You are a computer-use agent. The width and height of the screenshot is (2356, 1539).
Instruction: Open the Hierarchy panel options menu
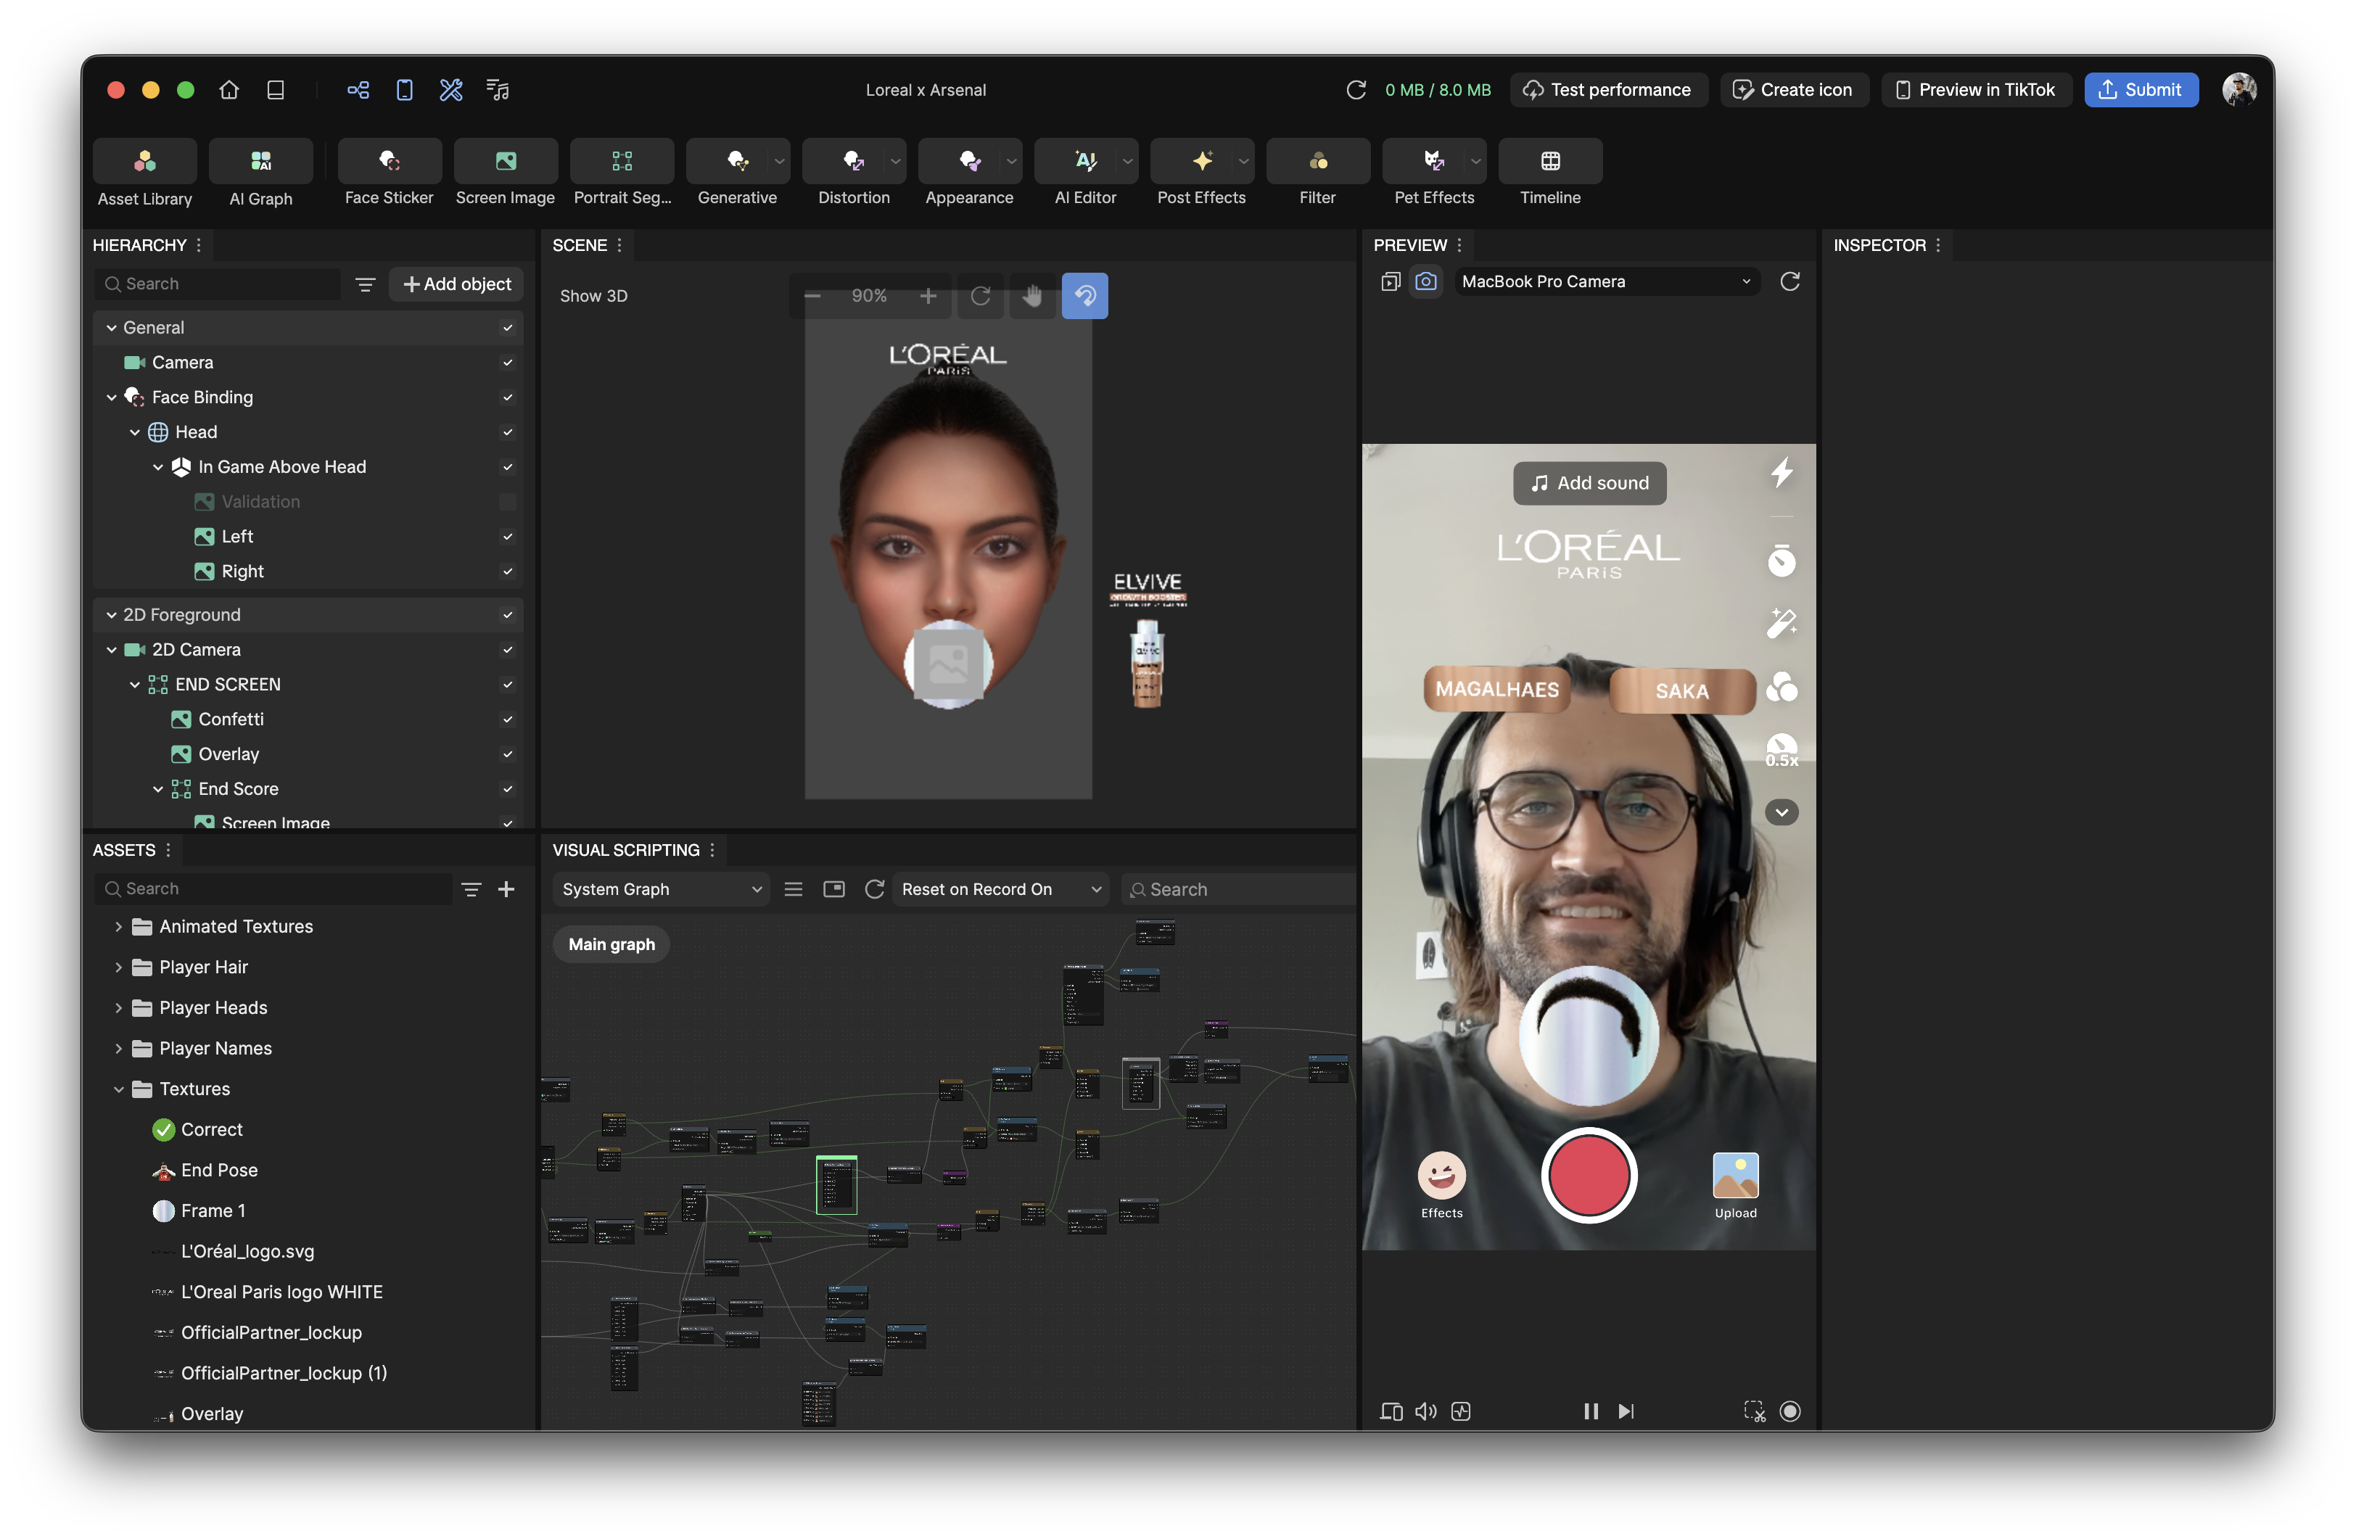(x=199, y=244)
